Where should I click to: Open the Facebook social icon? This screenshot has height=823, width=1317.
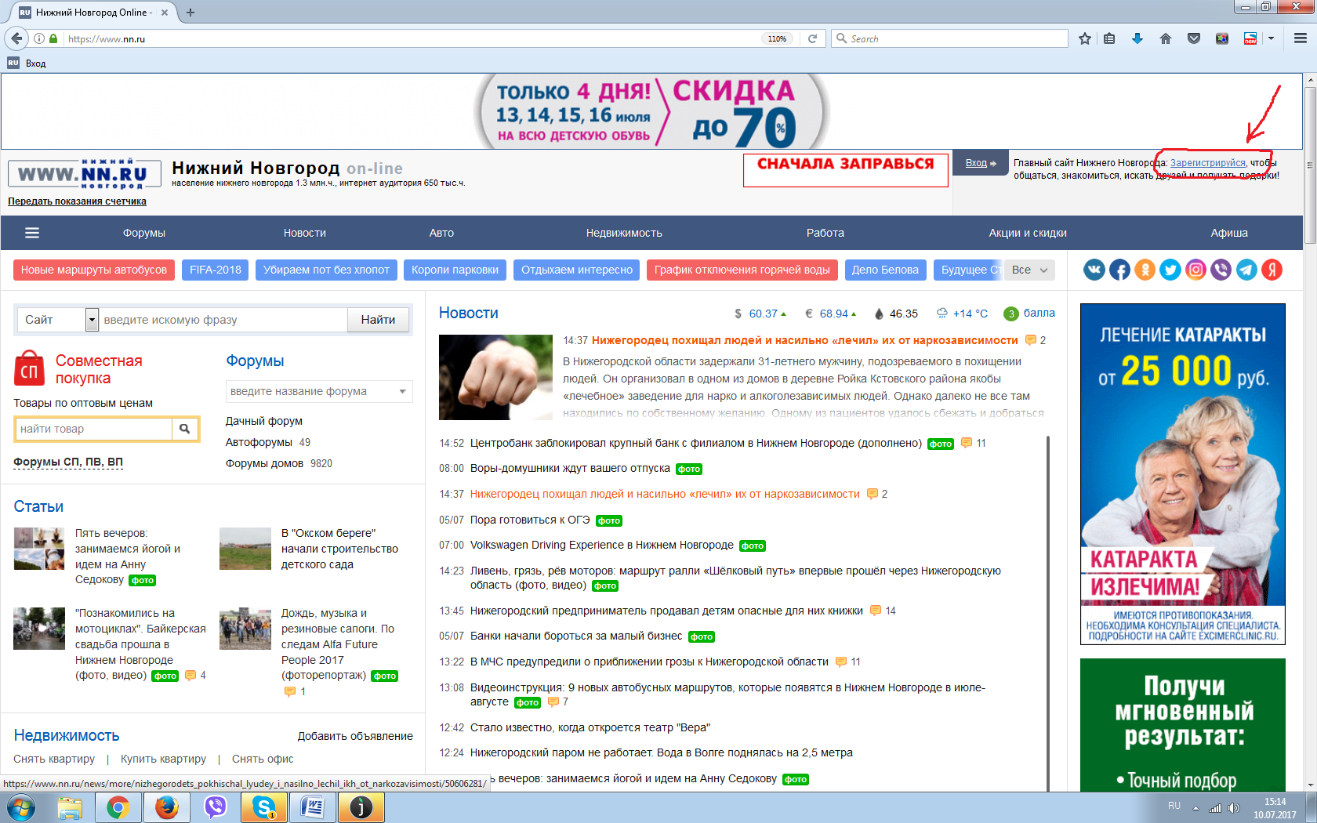[x=1119, y=270]
